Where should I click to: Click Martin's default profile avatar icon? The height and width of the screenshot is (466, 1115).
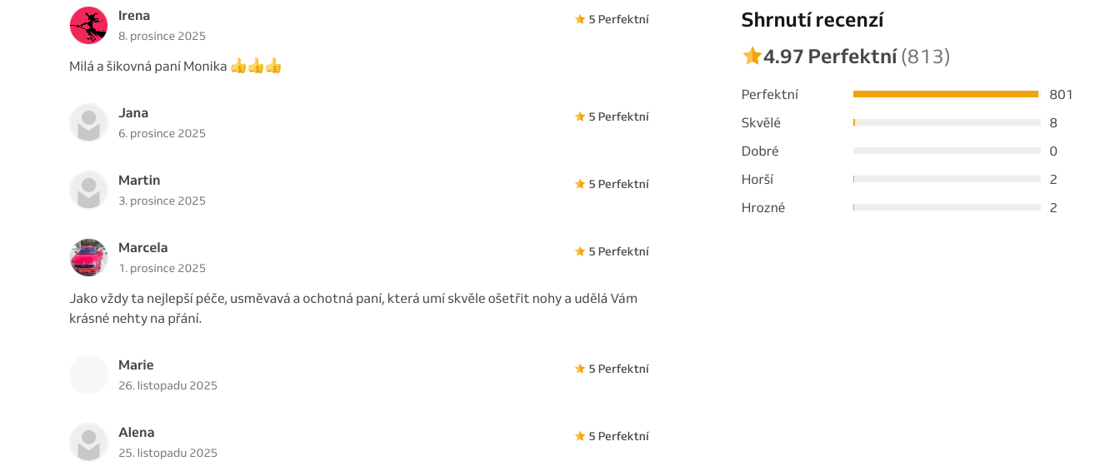tap(88, 191)
